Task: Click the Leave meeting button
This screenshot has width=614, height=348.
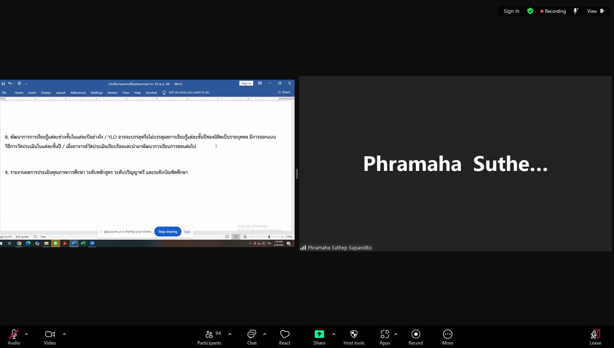Action: pos(595,337)
